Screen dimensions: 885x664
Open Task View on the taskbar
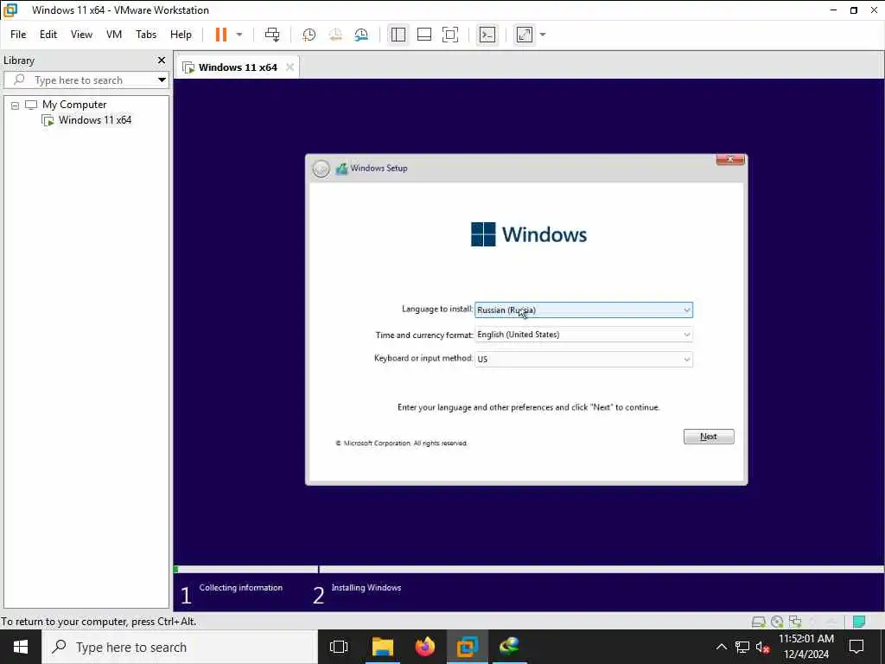pos(339,647)
